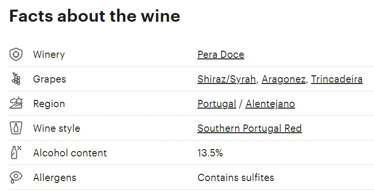Screen dimensions: 374x195
Task: Click the Winery row label
Action: [49, 55]
